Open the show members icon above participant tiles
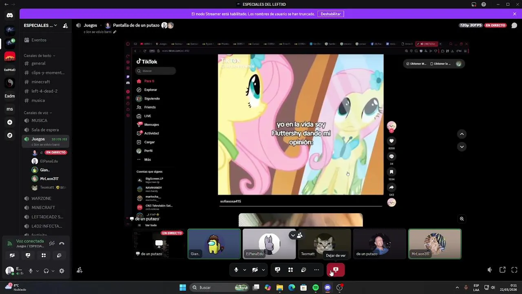 click(x=300, y=235)
